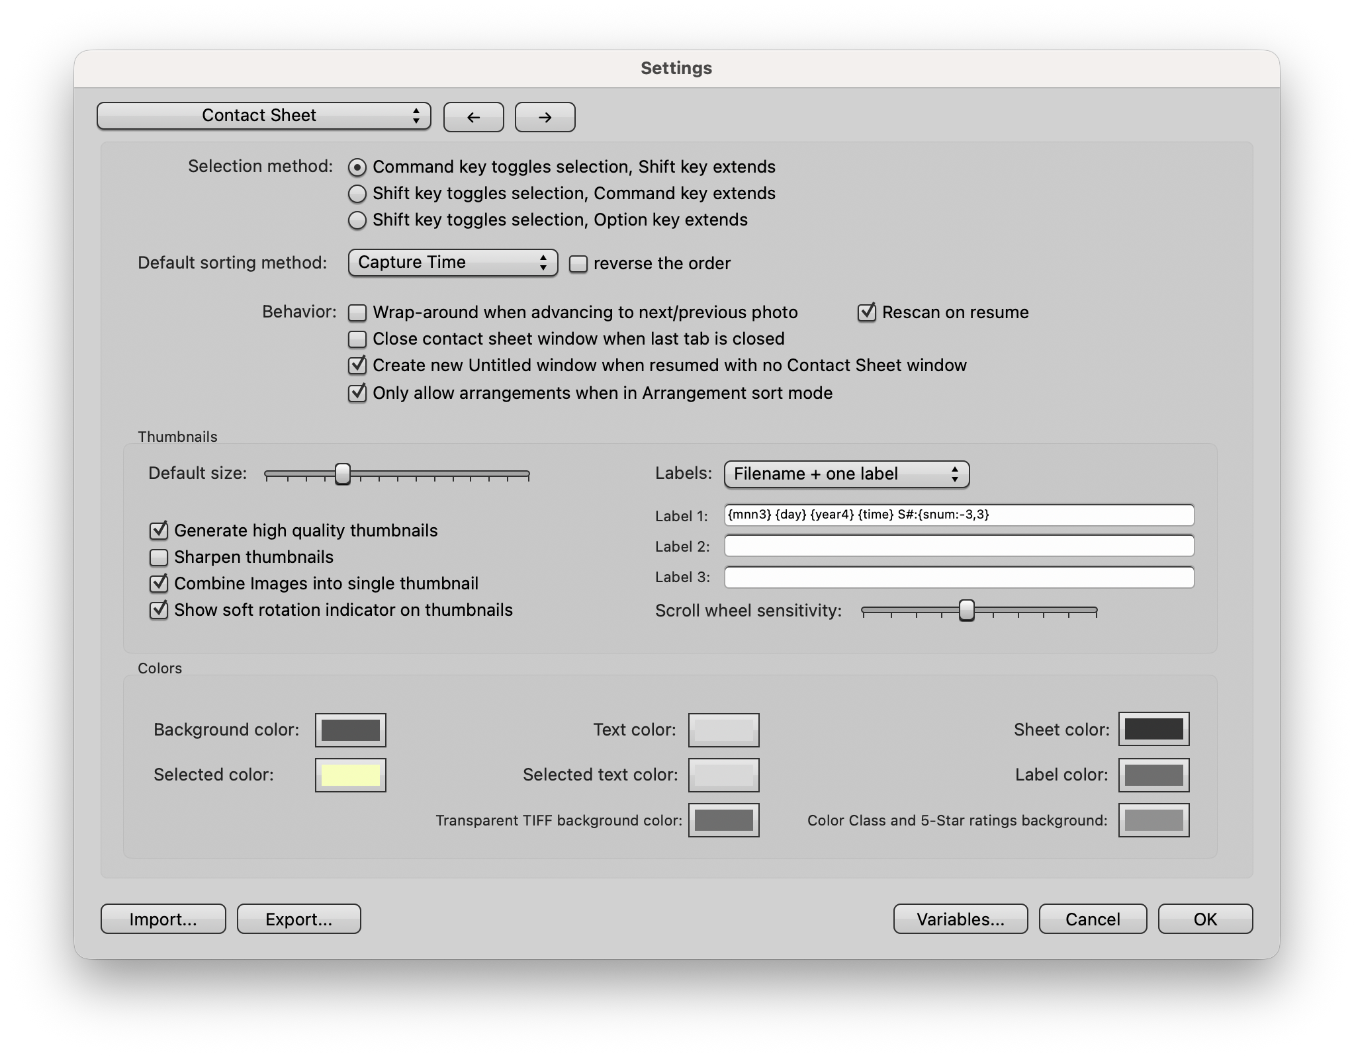Uncheck Combine Images into single thumbnail

tap(159, 583)
